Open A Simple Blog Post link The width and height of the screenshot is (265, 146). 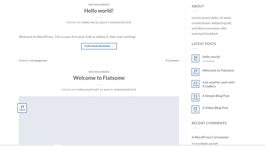pyautogui.click(x=216, y=96)
